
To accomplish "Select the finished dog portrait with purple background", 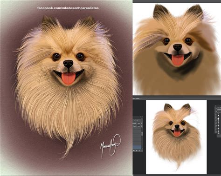I will [66, 88].
